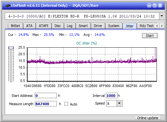
Task: Close the LtnFlash window
Action: [160, 5]
